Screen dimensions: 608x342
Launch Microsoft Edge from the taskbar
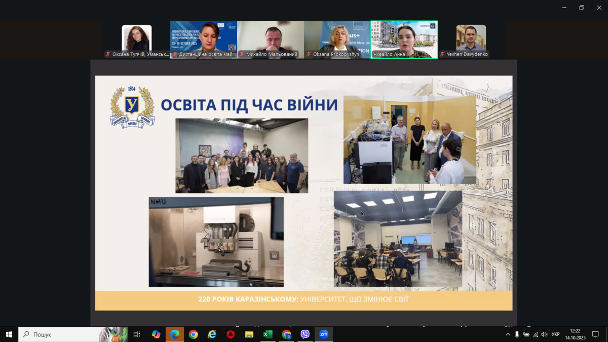pos(175,334)
